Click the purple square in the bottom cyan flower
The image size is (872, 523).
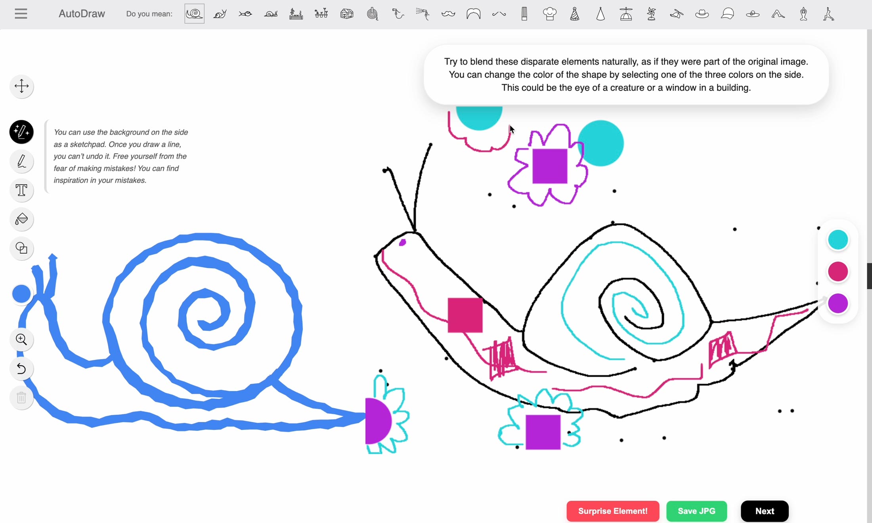pyautogui.click(x=543, y=432)
